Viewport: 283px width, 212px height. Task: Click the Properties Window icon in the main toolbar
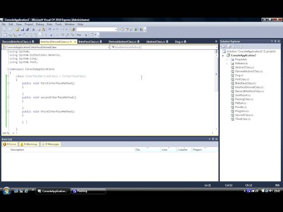[x=127, y=30]
